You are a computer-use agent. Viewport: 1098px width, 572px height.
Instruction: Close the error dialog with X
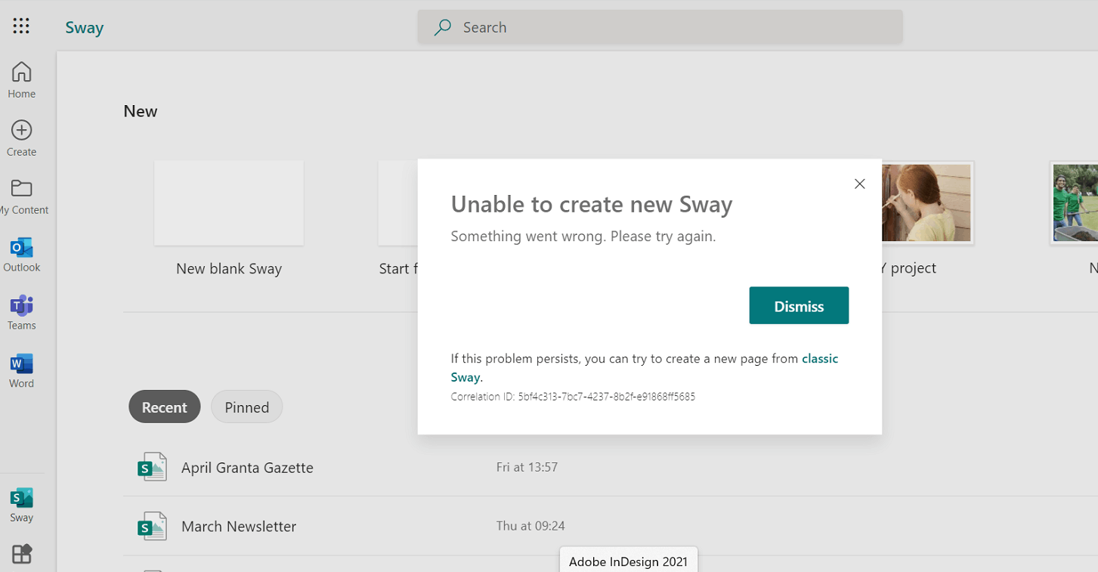pyautogui.click(x=859, y=184)
